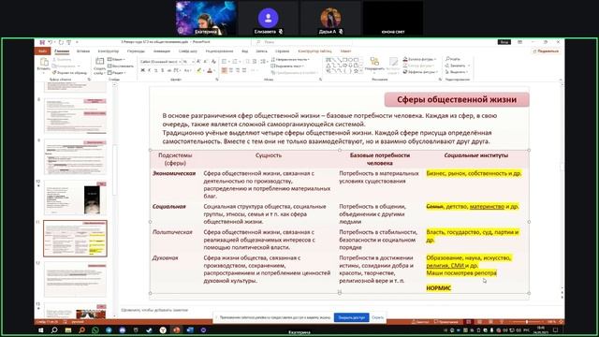Toggle Justify paragraph alignment button
Screen dimensions: 599x337
[x=244, y=70]
